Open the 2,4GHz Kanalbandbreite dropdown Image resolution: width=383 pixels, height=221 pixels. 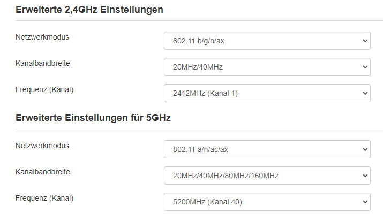pos(266,67)
